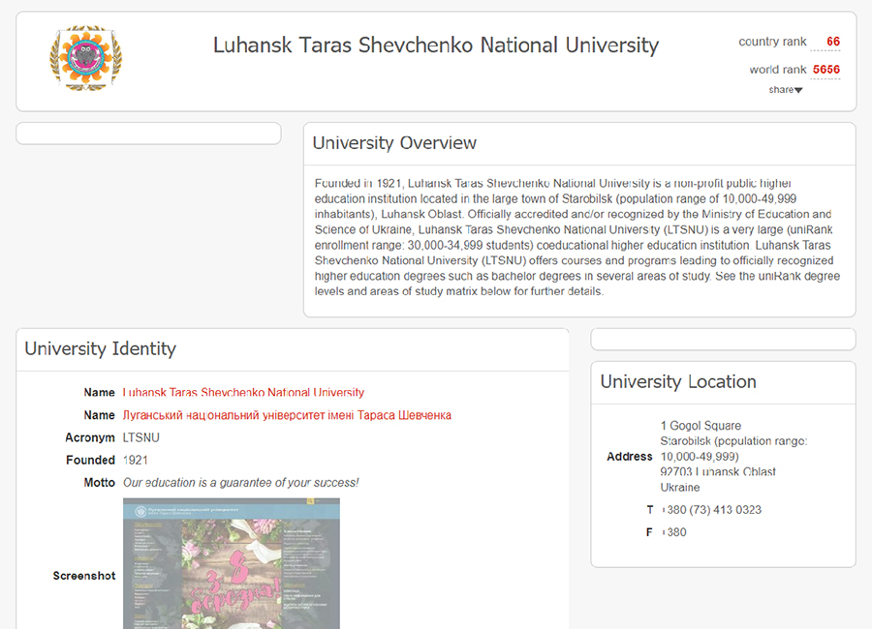872x629 pixels.
Task: Click the University Overview heading
Action: [x=394, y=143]
